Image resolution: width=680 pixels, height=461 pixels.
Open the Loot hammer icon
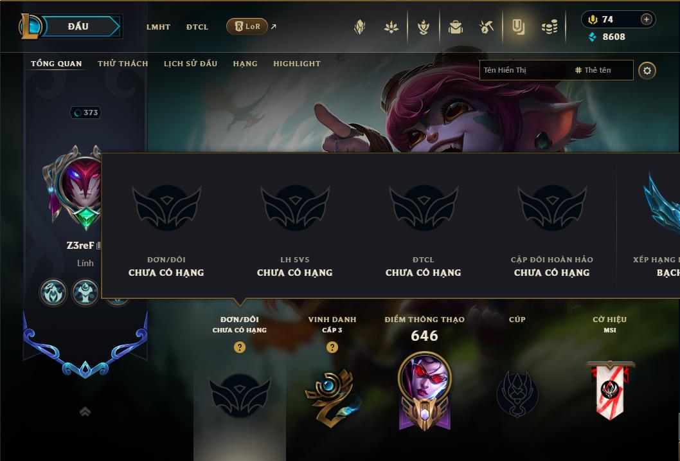tap(487, 27)
